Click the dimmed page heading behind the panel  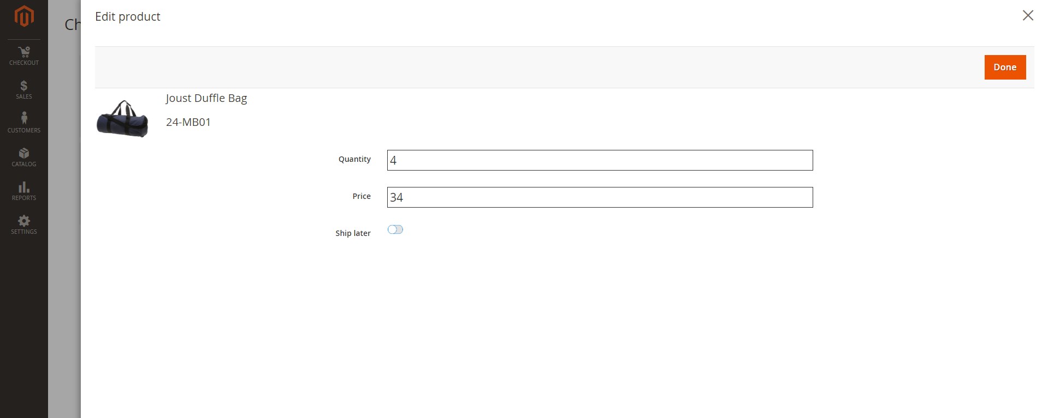72,25
